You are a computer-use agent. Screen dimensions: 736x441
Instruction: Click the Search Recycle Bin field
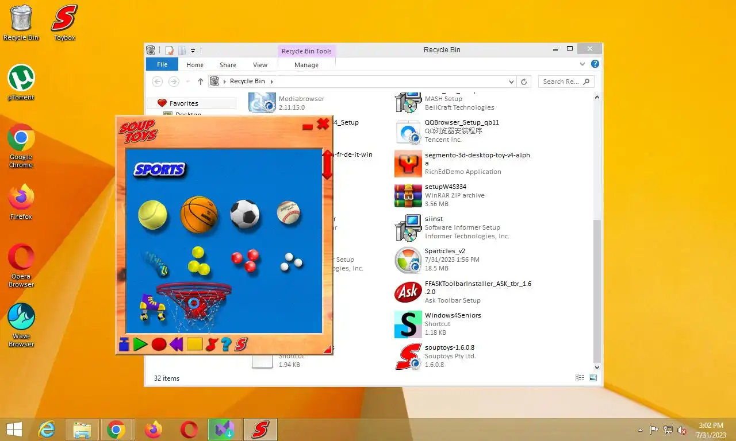click(x=566, y=82)
